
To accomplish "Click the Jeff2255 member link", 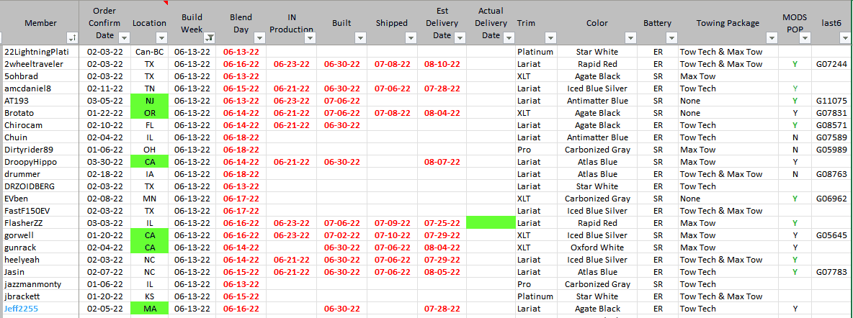I will point(20,309).
